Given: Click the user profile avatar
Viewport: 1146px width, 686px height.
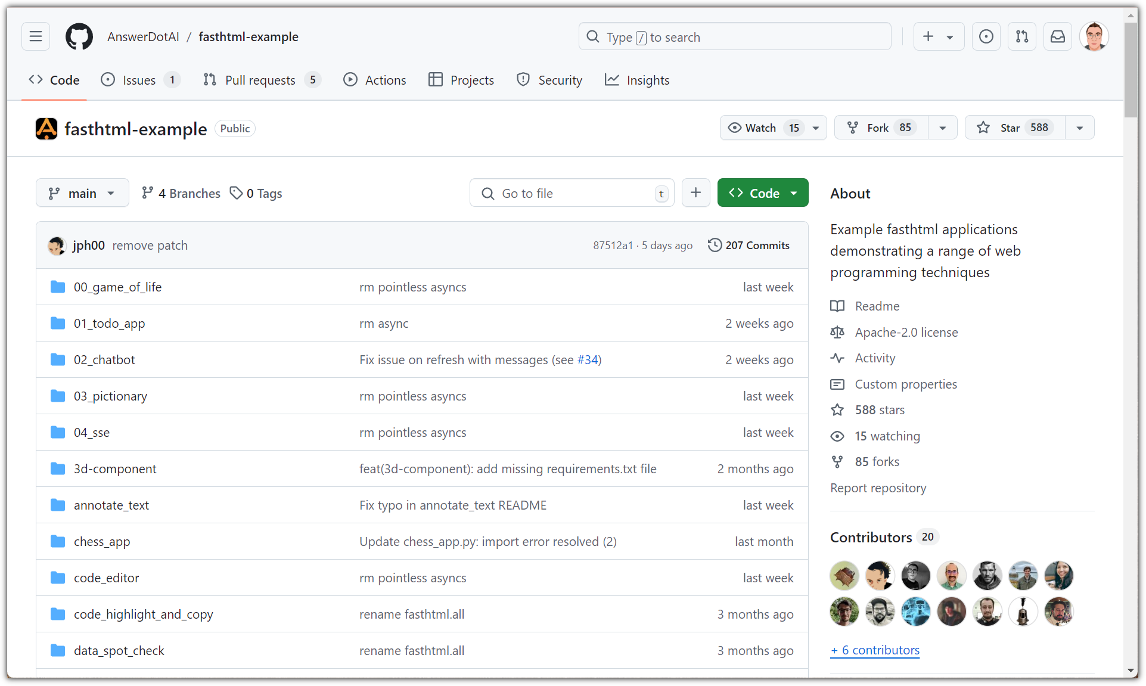Looking at the screenshot, I should [x=1094, y=37].
